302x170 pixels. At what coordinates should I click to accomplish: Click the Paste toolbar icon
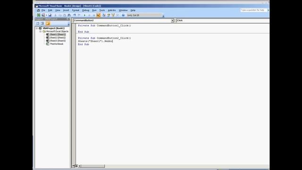[x=64, y=15]
